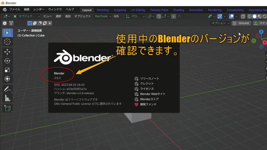
Task: Switch to the Shading workspace tab
Action: pyautogui.click(x=179, y=10)
